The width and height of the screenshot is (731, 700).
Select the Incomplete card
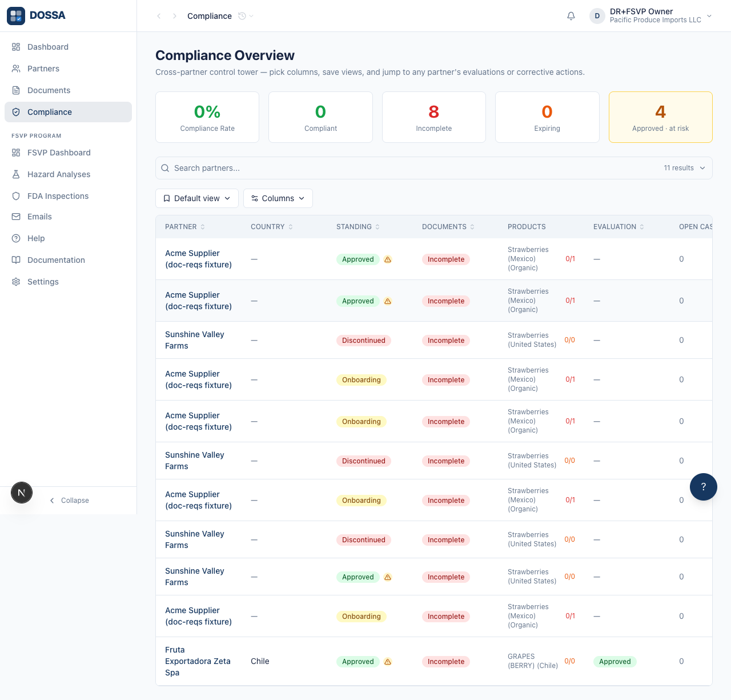[434, 117]
